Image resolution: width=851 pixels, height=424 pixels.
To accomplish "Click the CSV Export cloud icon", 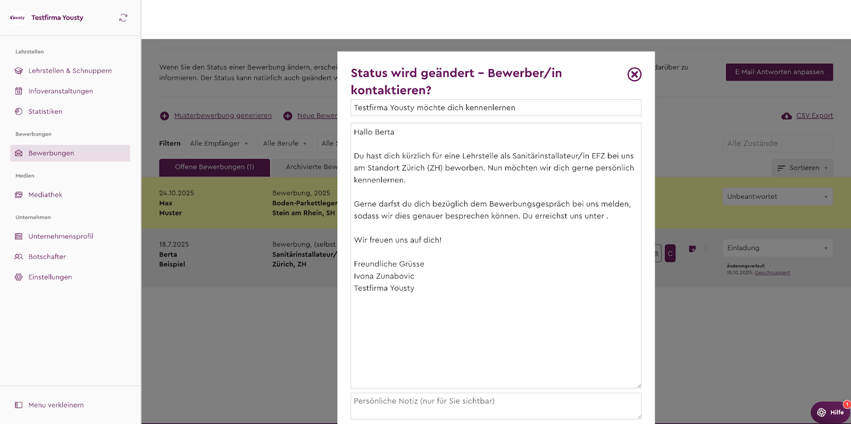I will tap(786, 116).
